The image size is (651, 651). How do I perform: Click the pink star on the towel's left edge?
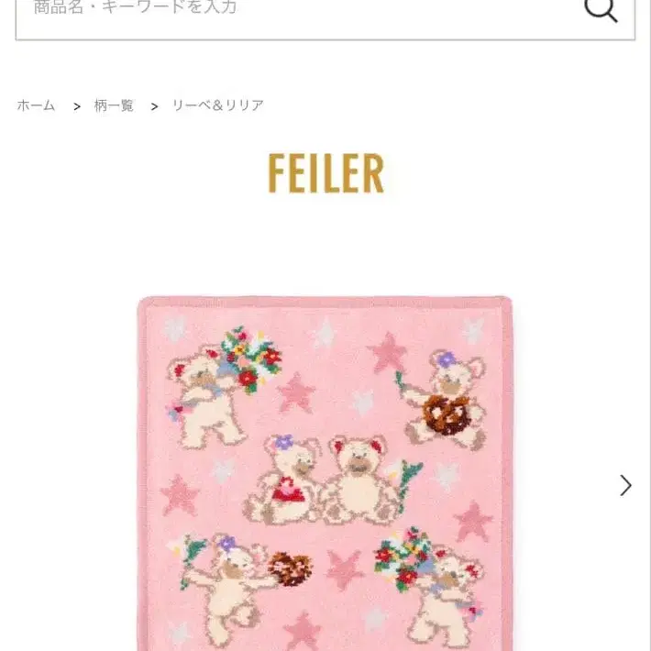(181, 495)
